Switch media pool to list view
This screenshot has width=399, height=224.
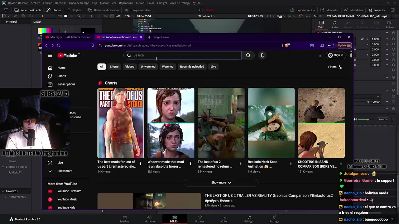coord(72,16)
